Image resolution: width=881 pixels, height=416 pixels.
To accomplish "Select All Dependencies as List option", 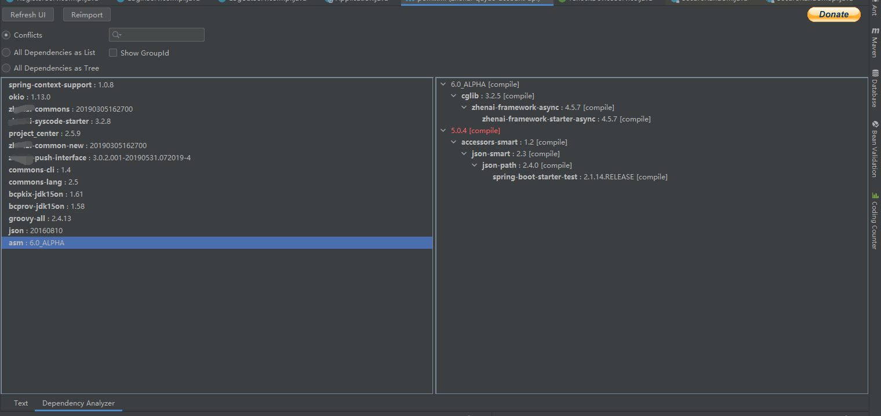I will (6, 53).
